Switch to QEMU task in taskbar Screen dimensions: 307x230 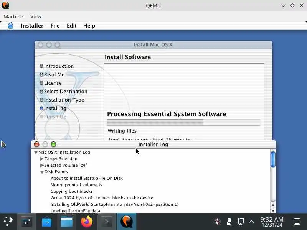(127, 222)
